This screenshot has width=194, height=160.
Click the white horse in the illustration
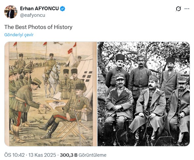click(52, 79)
